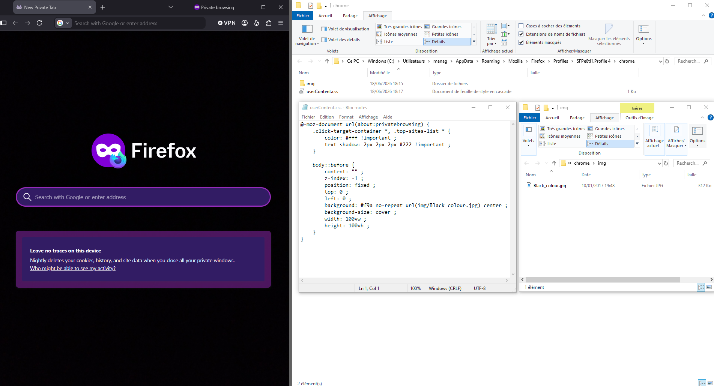714x386 pixels.
Task: Open the Firefox extensions puzzle icon
Action: click(x=269, y=23)
